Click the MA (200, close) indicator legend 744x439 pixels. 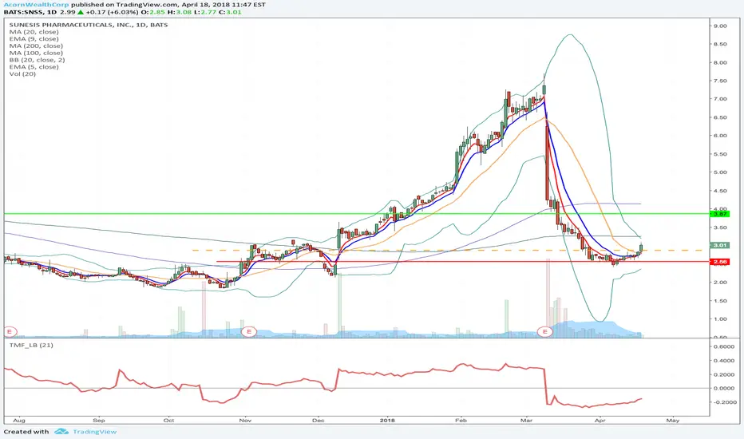[36, 46]
